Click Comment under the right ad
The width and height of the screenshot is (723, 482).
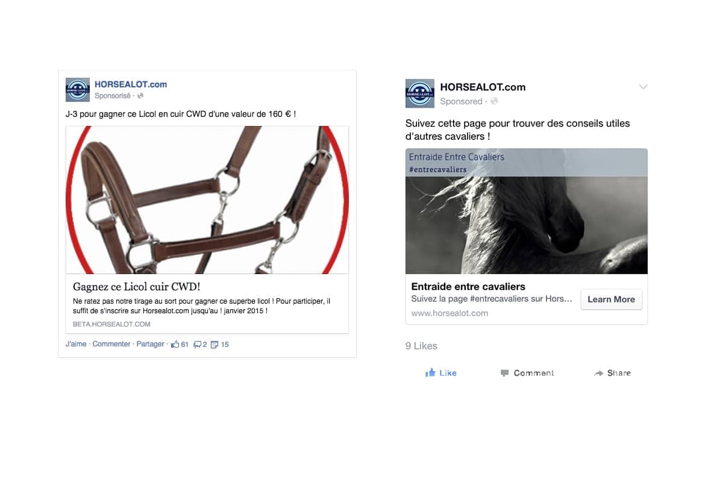[x=527, y=373]
